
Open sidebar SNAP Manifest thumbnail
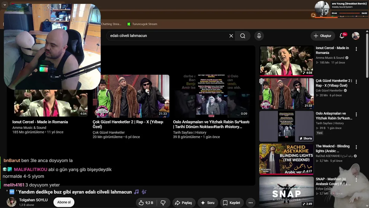click(286, 192)
